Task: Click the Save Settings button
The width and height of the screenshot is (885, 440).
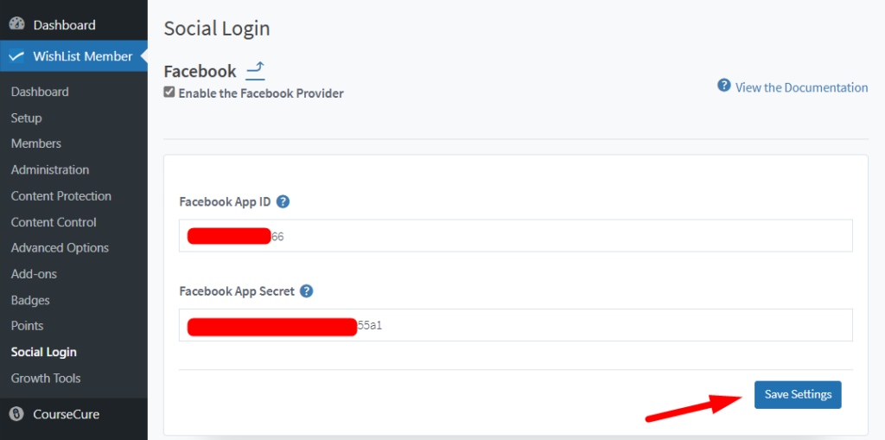Action: 798,394
